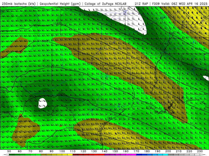Click the bright yellow swatch just before 110

70,155
